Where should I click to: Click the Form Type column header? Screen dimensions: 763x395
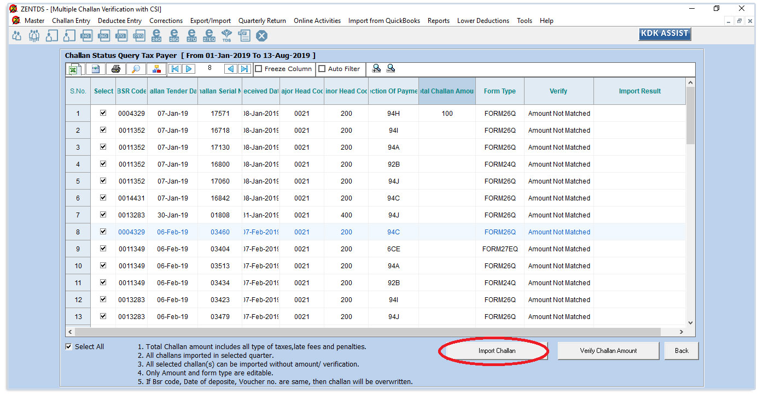pyautogui.click(x=499, y=91)
